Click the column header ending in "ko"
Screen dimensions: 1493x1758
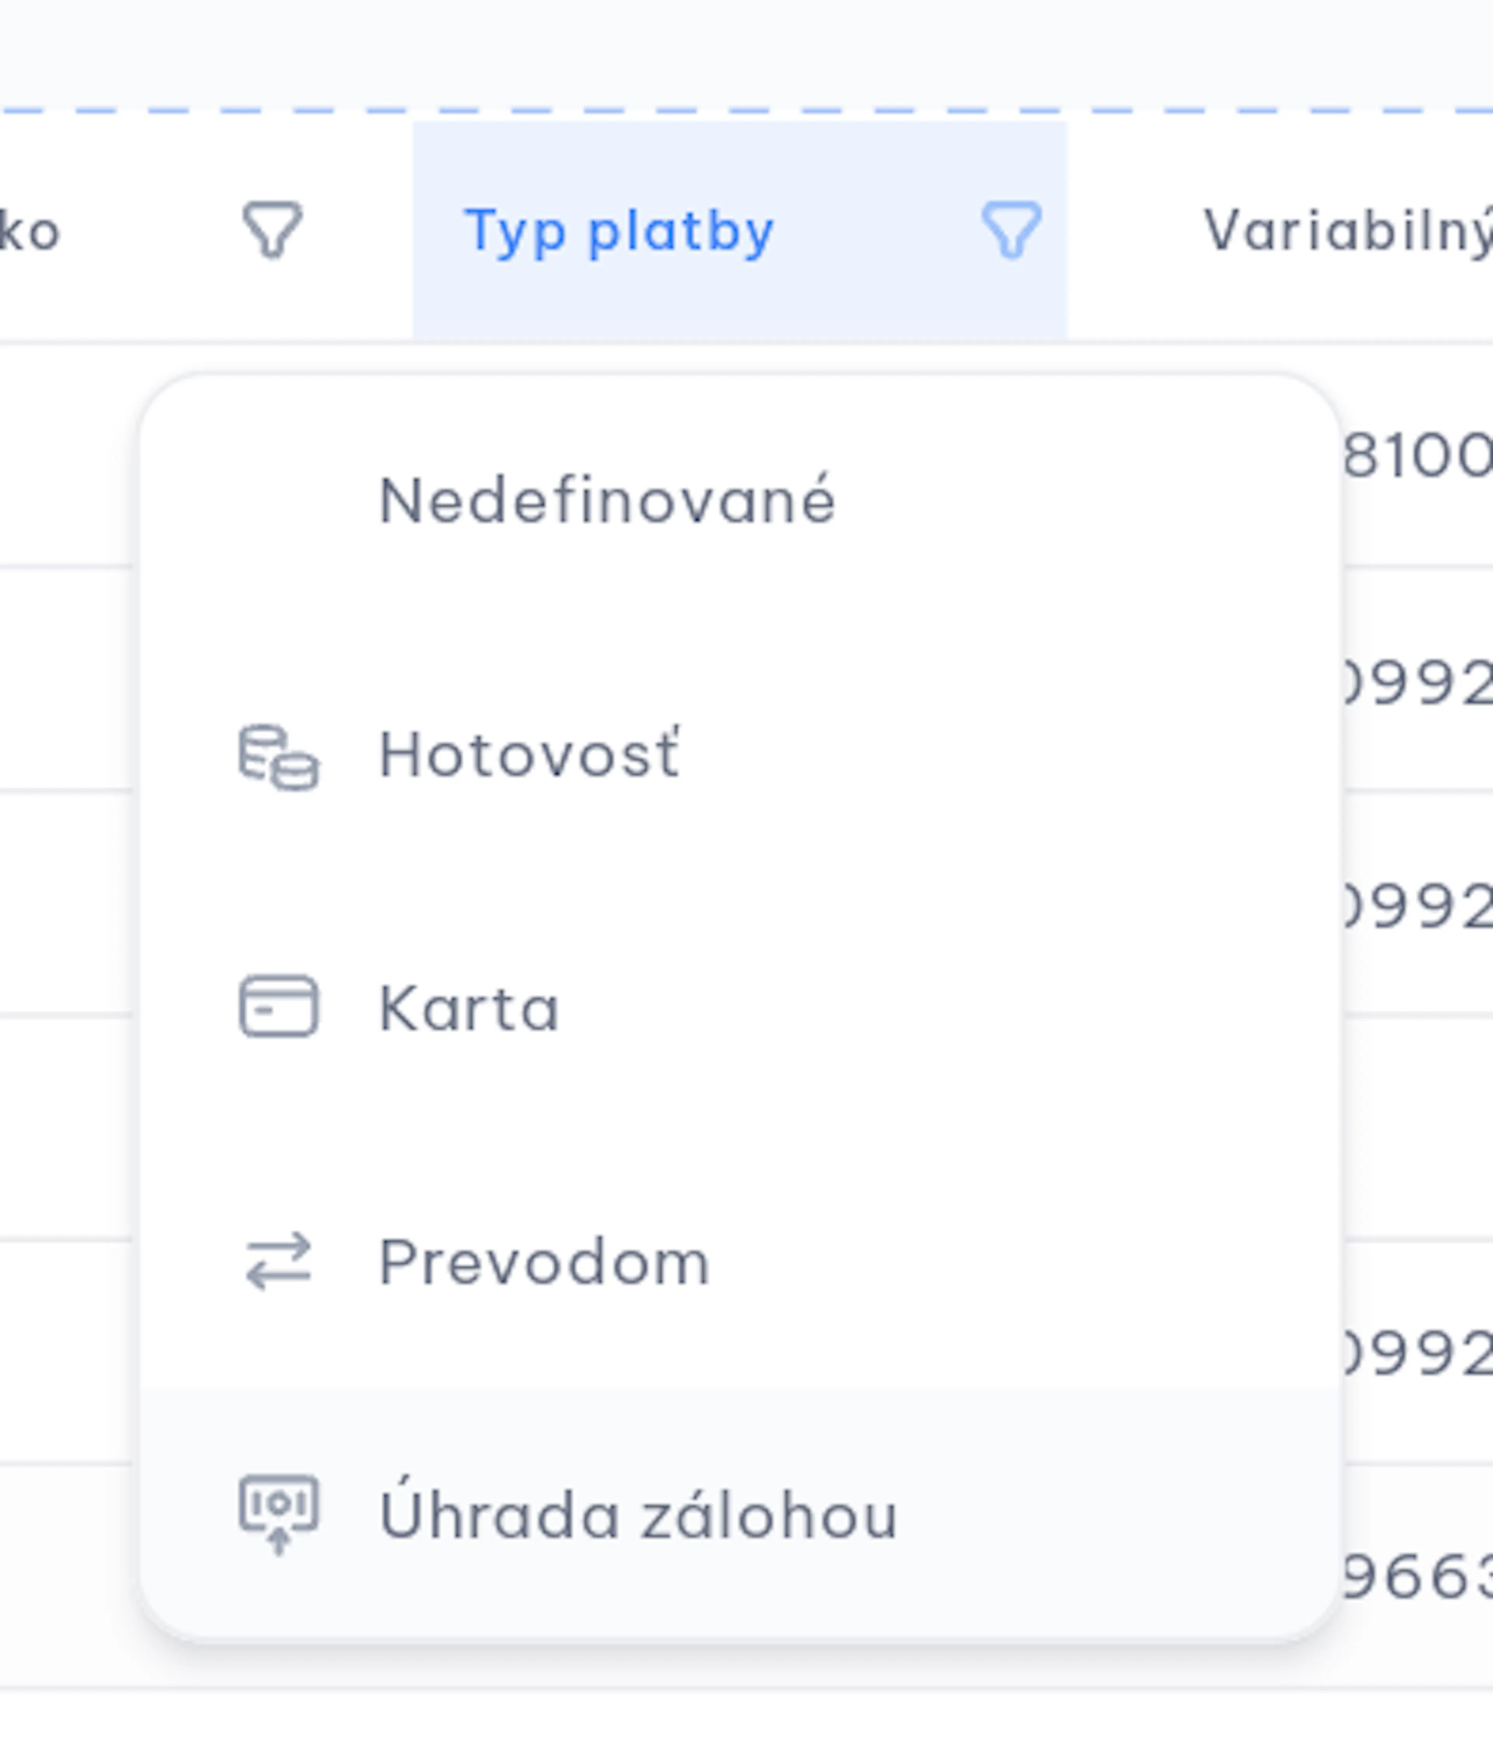coord(30,230)
